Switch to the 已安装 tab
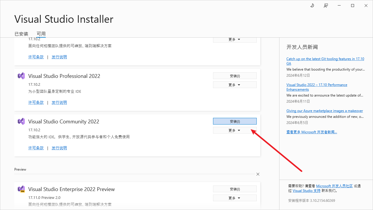Image resolution: width=373 pixels, height=210 pixels. 21,34
